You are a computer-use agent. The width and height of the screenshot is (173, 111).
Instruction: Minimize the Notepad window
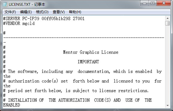click(144, 3)
